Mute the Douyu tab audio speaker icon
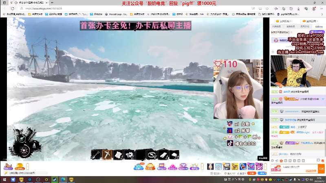This screenshot has height=183, width=326. pyautogui.click(x=16, y=3)
